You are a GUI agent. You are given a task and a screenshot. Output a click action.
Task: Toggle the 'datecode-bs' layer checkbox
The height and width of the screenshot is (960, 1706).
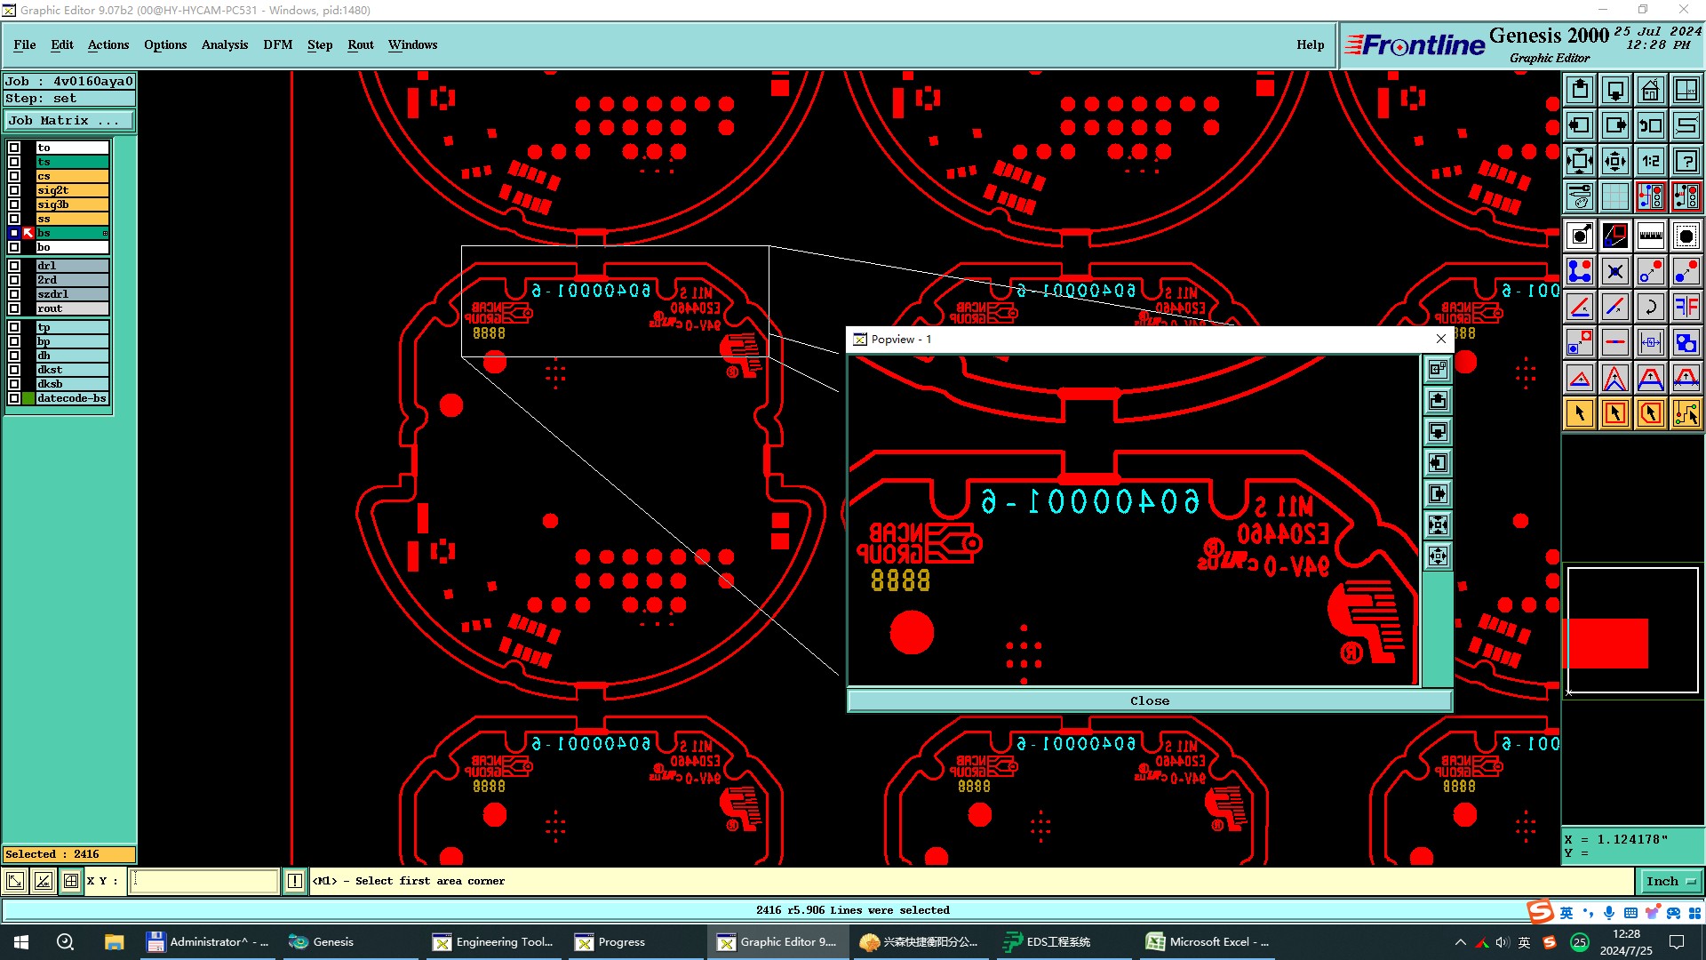14,398
